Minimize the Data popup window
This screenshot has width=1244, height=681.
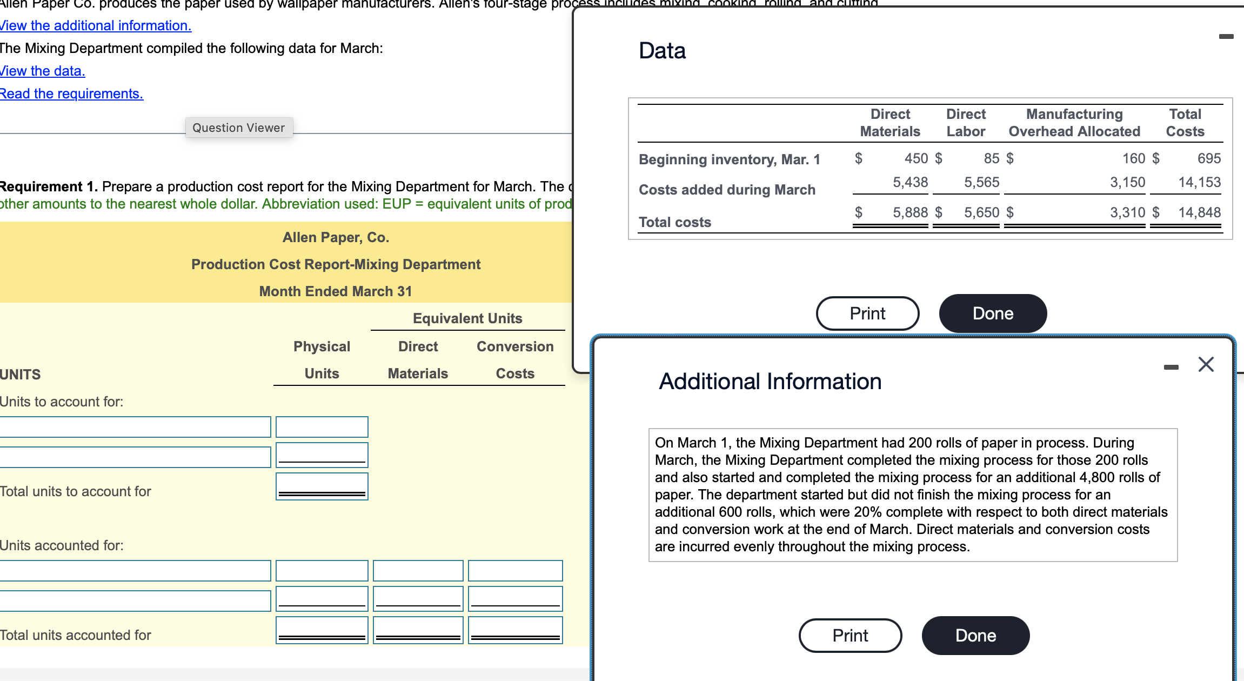click(1227, 35)
